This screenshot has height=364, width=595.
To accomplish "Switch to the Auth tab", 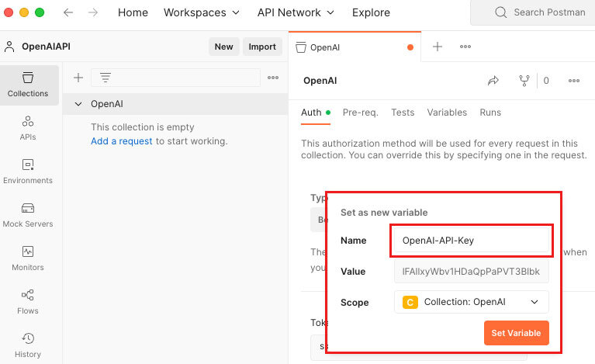I will point(316,113).
